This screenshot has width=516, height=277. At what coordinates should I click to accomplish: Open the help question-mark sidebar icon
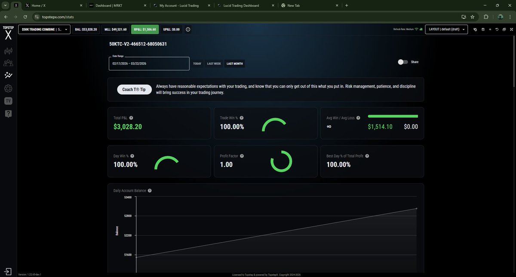pyautogui.click(x=8, y=114)
